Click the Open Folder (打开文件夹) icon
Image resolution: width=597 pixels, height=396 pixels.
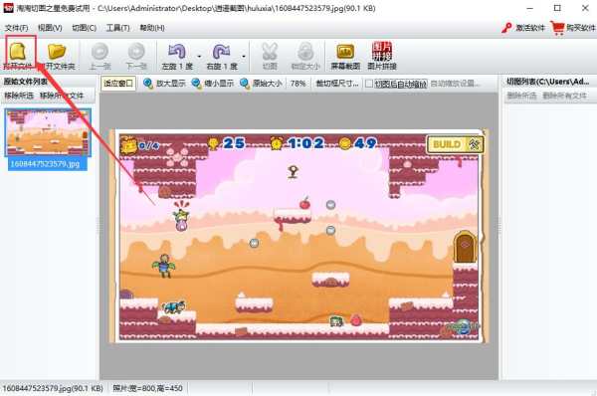[x=57, y=51]
